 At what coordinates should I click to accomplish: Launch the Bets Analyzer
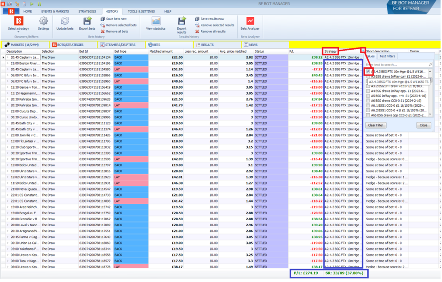250,22
